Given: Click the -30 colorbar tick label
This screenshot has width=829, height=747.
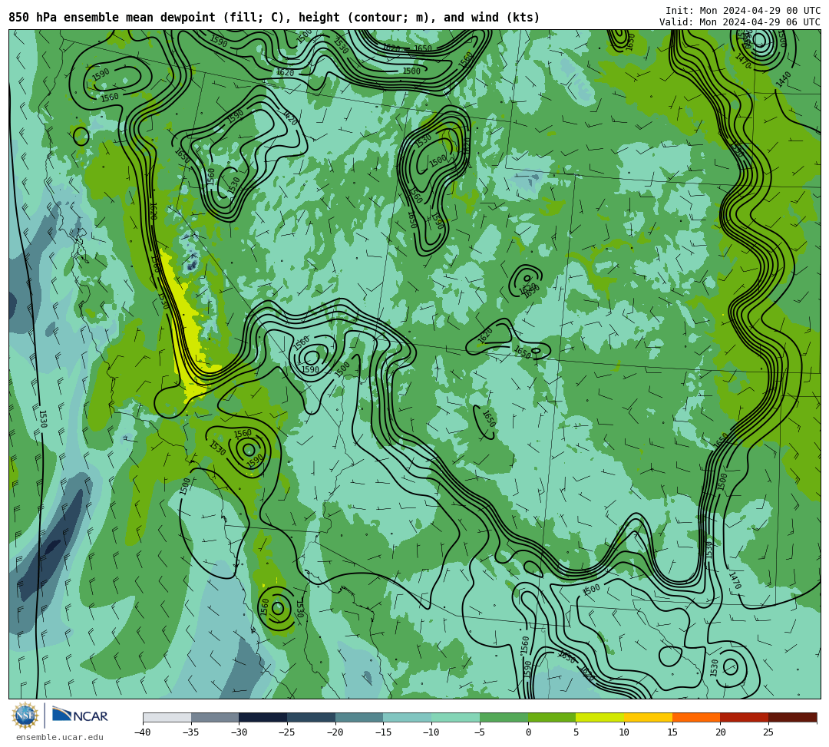Looking at the screenshot, I should coord(239,732).
